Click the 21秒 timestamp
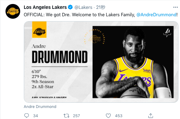Viewport: 180px width, 119px height. [x=101, y=7]
